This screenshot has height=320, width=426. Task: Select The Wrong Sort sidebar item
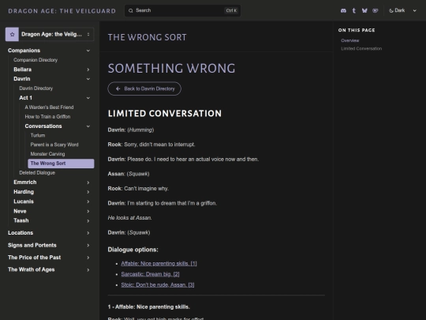pos(61,164)
